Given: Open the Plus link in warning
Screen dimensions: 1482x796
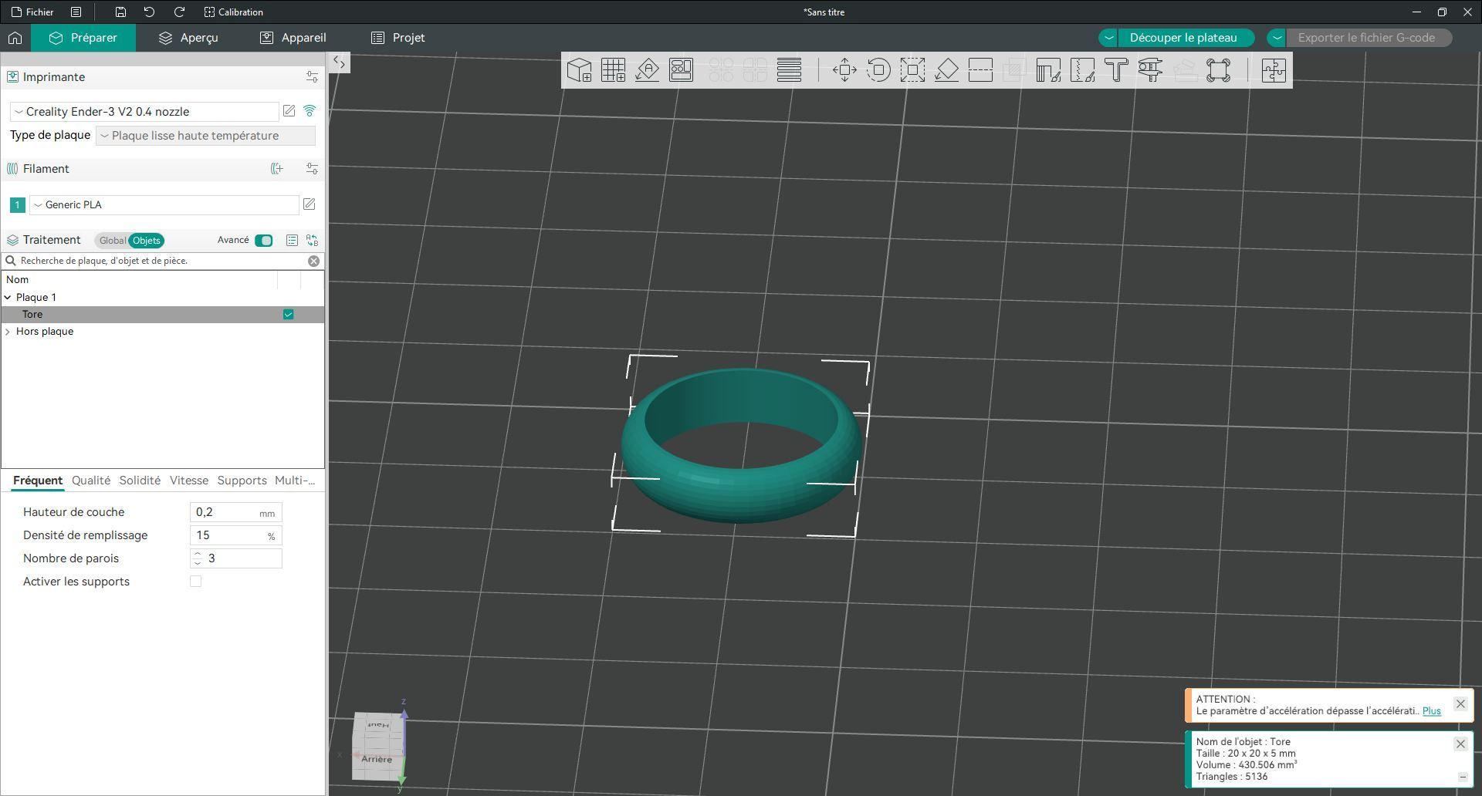Looking at the screenshot, I should point(1431,711).
